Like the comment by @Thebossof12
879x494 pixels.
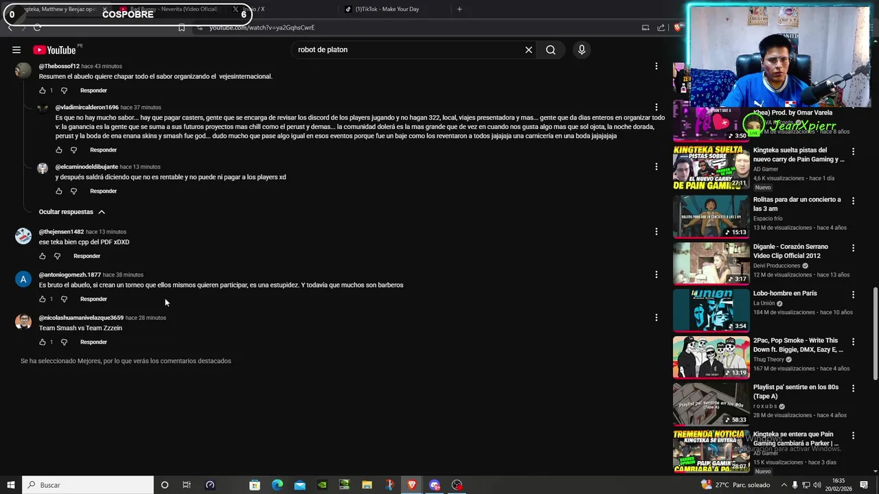point(43,91)
